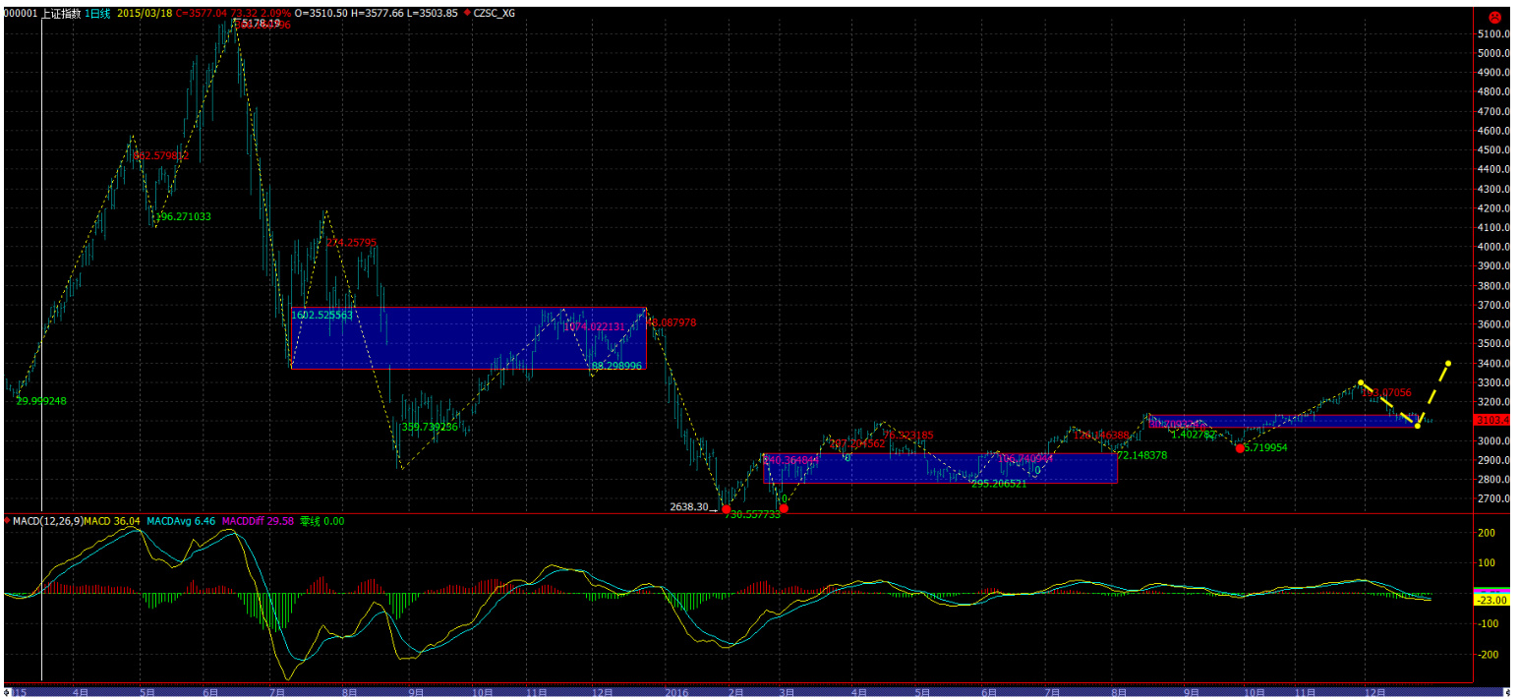Click the -23.00 value tag on MACD axis
This screenshot has width=1519, height=699.
1491,600
